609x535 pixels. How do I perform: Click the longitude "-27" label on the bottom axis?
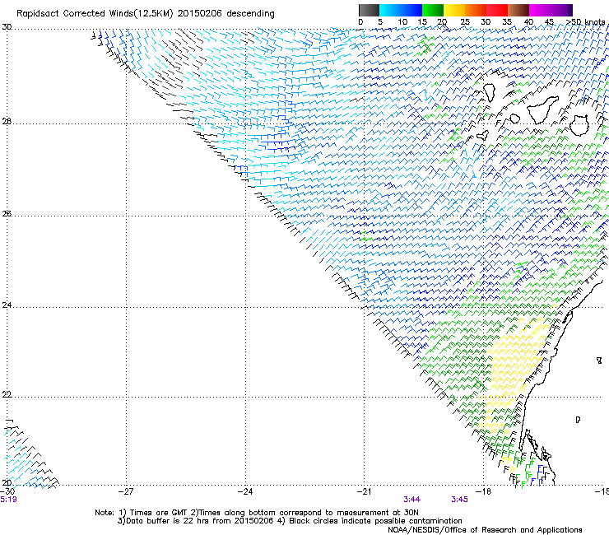pos(126,491)
